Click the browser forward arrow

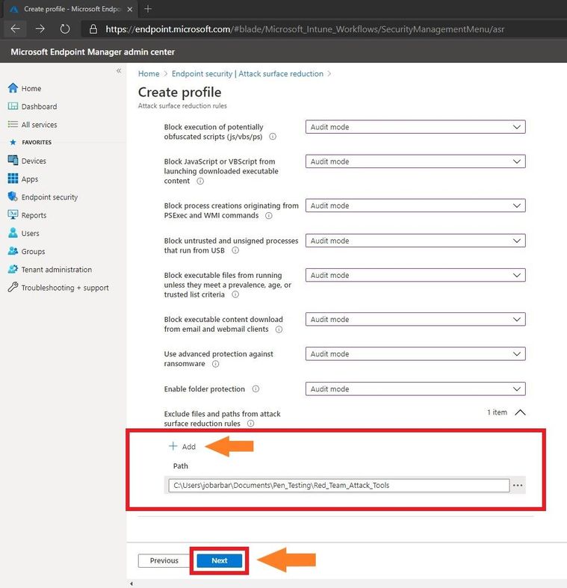pos(40,29)
